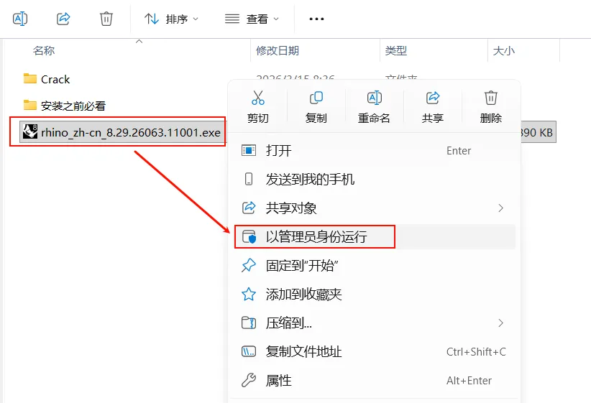The width and height of the screenshot is (591, 403).
Task: Choose 属性 properties menu entry
Action: point(375,381)
